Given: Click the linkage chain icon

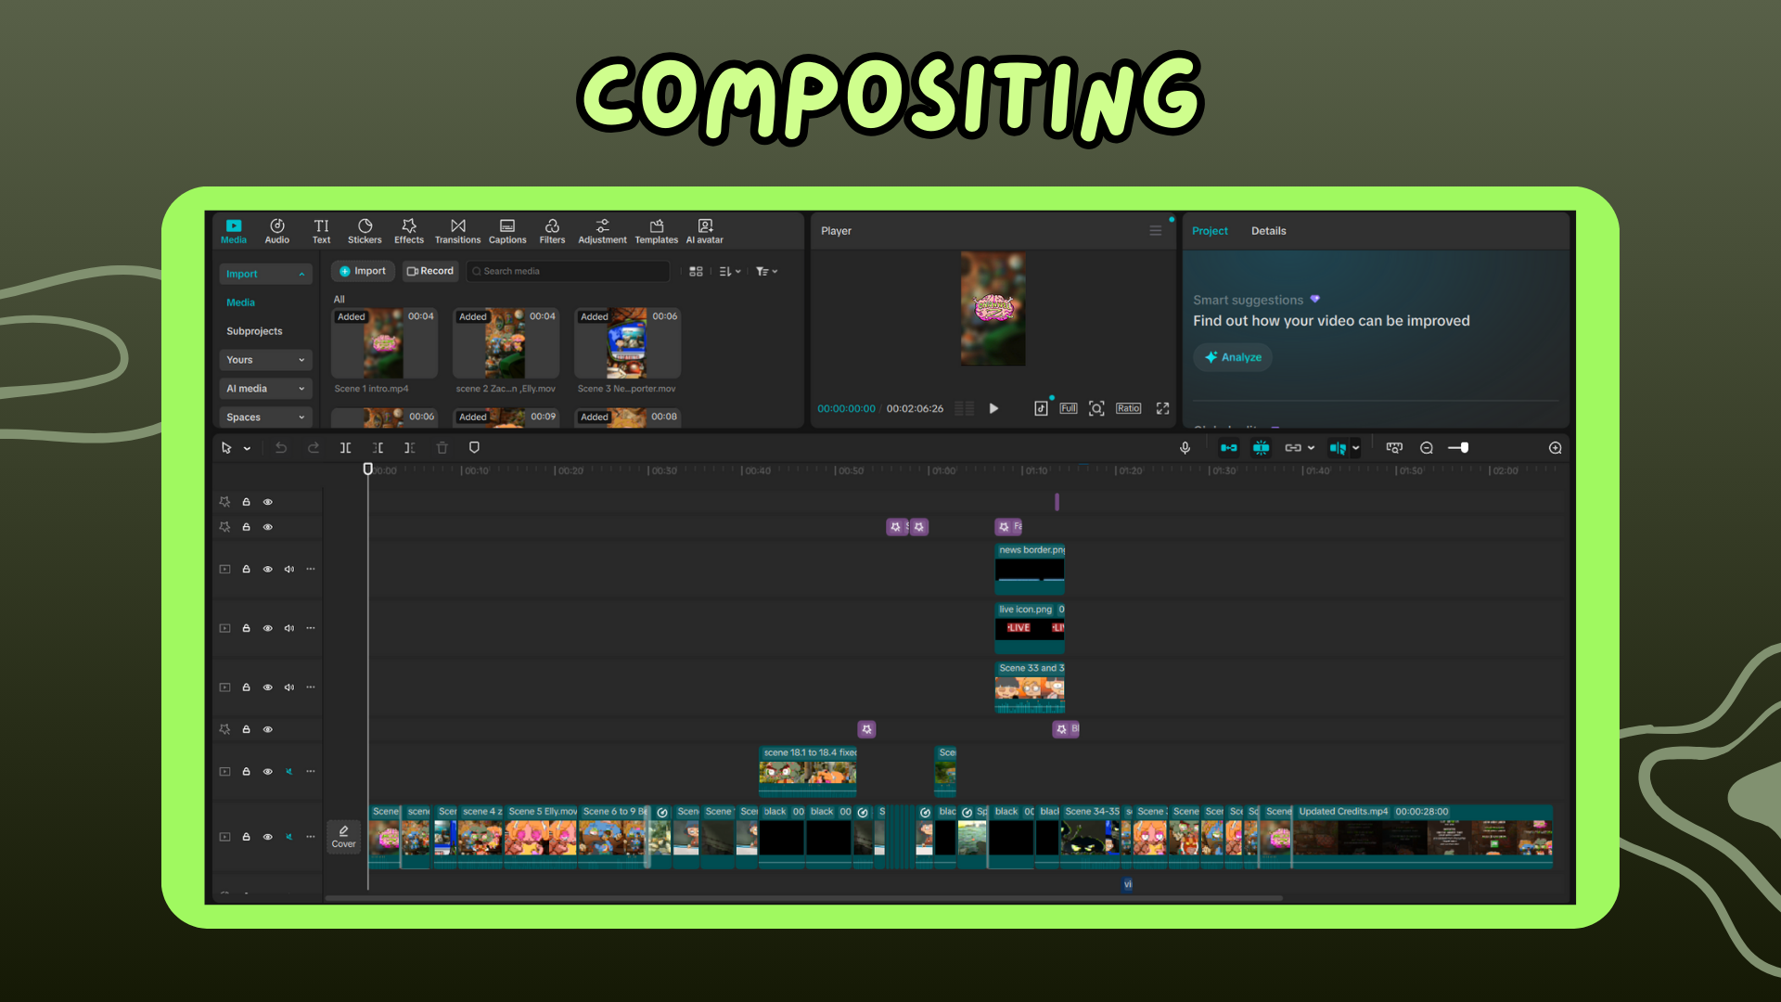Looking at the screenshot, I should [1293, 448].
